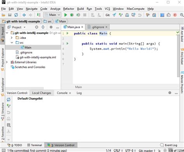Open the Refactor menu

(69, 9)
